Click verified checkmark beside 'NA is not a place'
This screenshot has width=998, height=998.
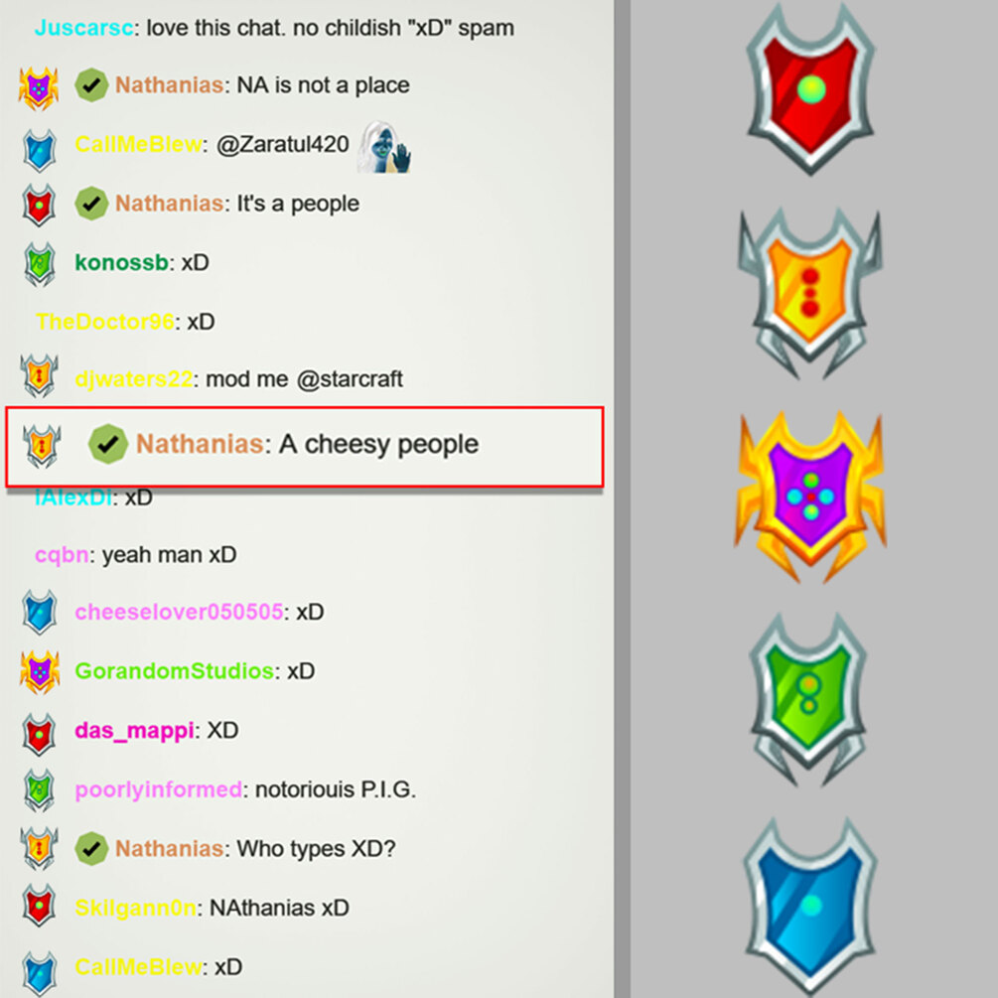[91, 84]
